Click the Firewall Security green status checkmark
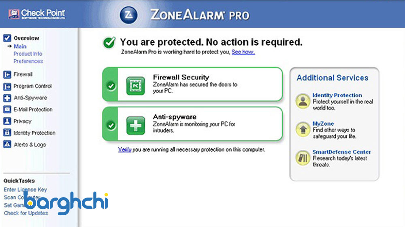 pos(111,86)
